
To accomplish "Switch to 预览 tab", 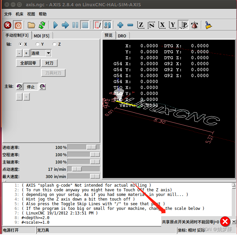I will 109,35.
